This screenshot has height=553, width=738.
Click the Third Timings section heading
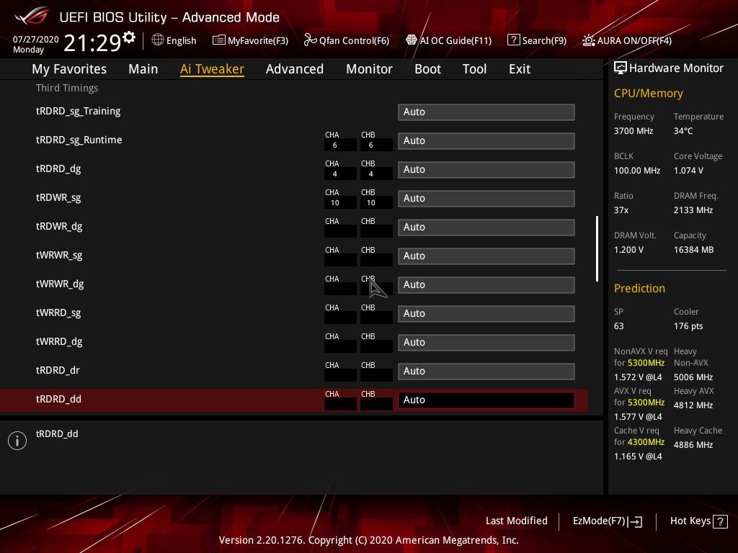[x=67, y=88]
